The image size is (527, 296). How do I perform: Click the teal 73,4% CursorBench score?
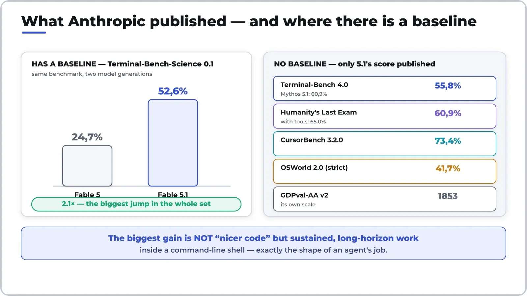448,141
